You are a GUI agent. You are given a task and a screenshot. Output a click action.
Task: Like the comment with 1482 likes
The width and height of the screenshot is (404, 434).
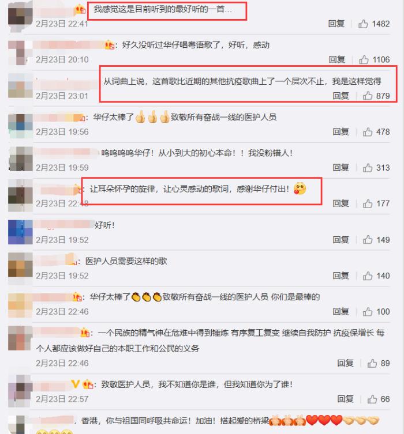coord(363,24)
